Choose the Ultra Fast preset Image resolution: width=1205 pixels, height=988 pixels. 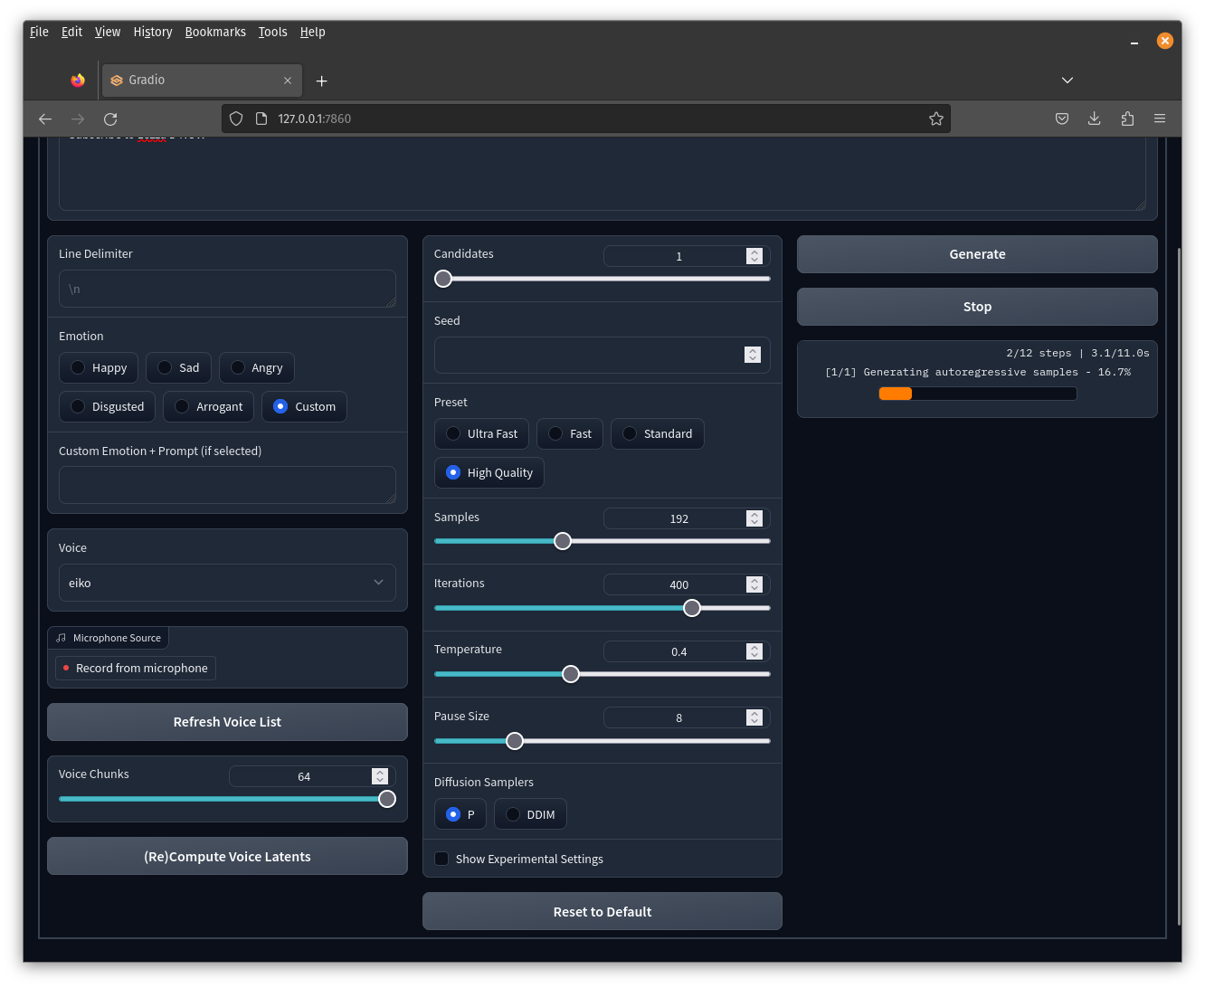pos(481,433)
